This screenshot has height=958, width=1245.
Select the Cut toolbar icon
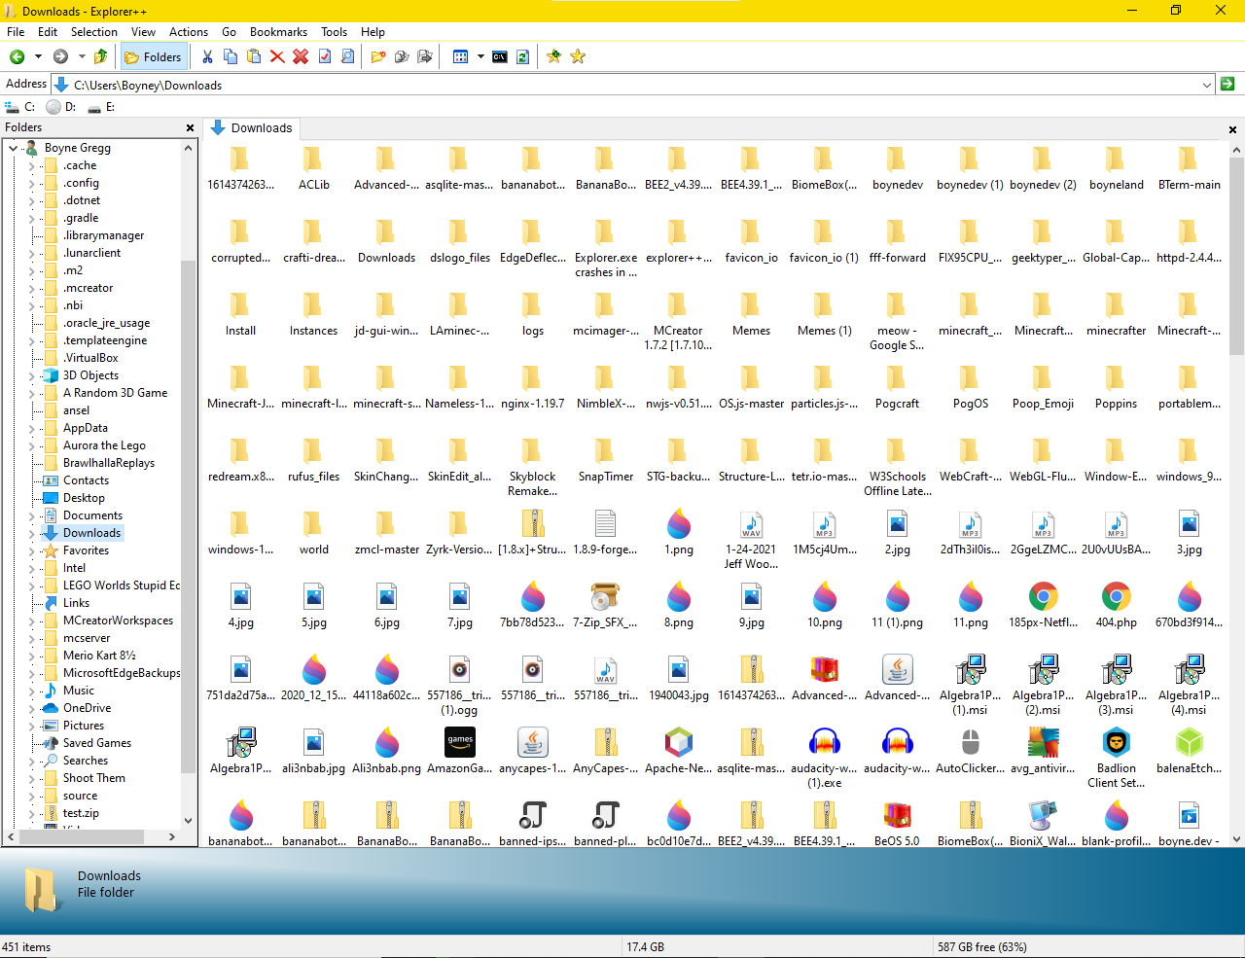pyautogui.click(x=207, y=56)
